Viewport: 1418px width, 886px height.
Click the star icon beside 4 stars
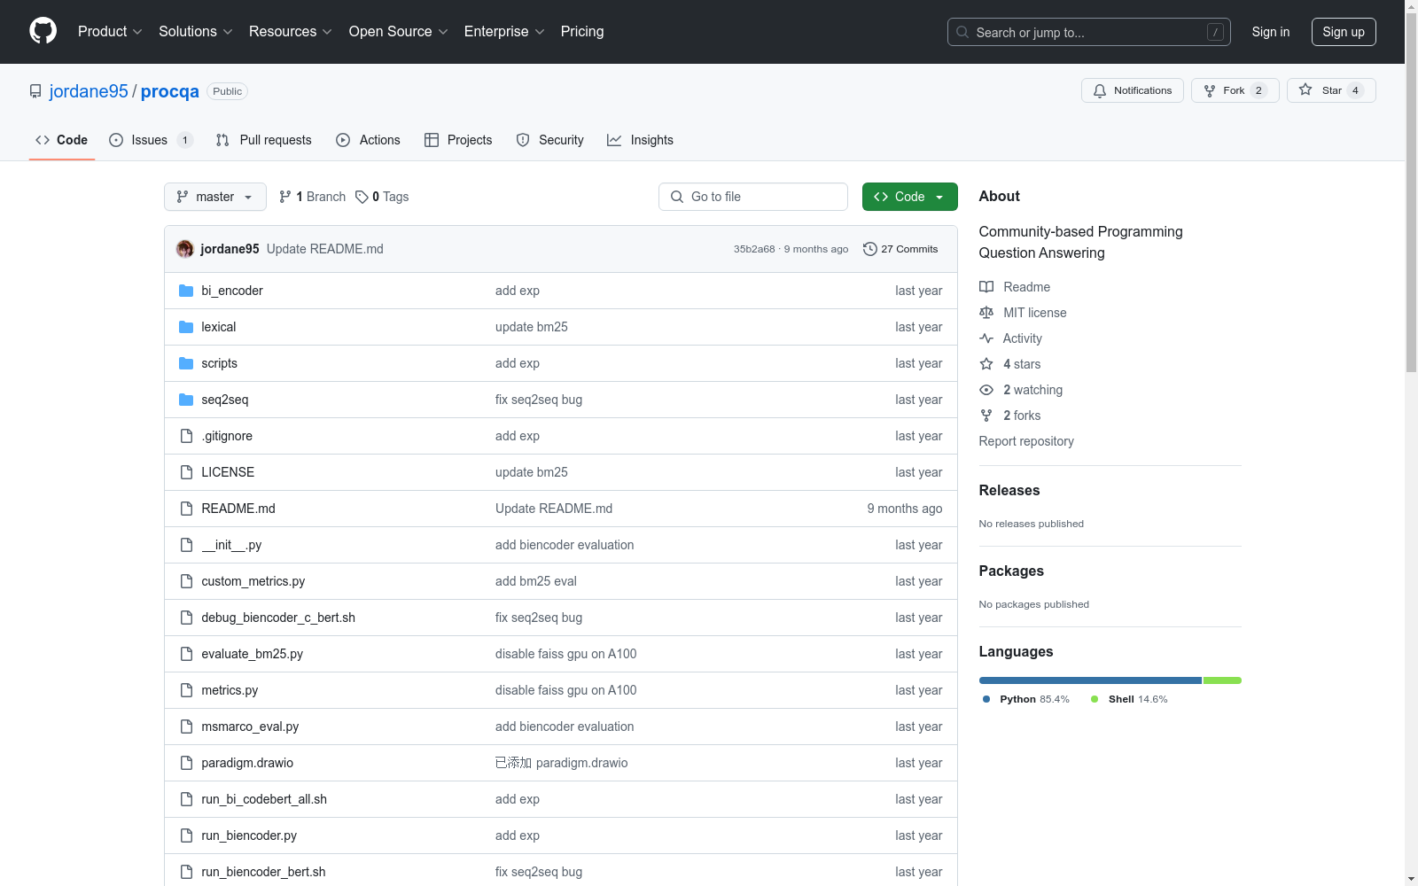986,364
